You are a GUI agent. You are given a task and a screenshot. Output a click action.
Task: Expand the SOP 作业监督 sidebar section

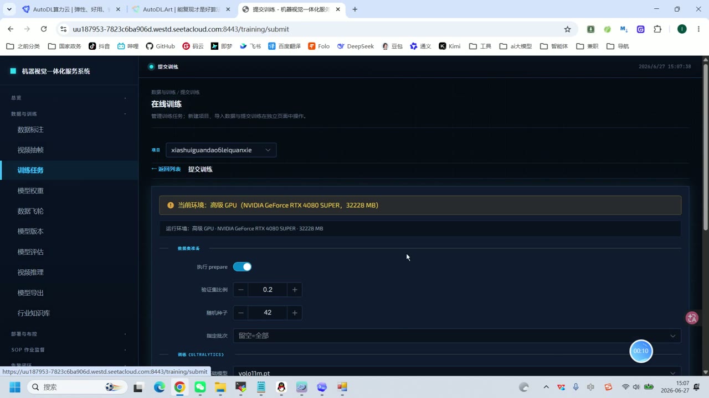(69, 350)
